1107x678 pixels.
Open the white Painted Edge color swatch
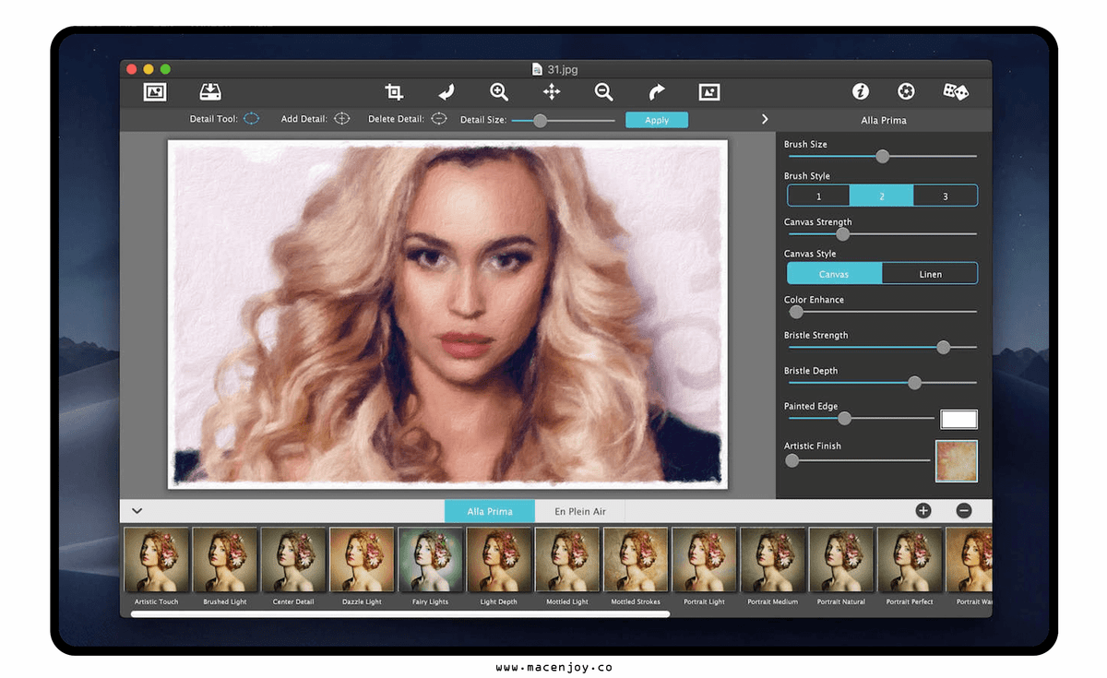958,419
